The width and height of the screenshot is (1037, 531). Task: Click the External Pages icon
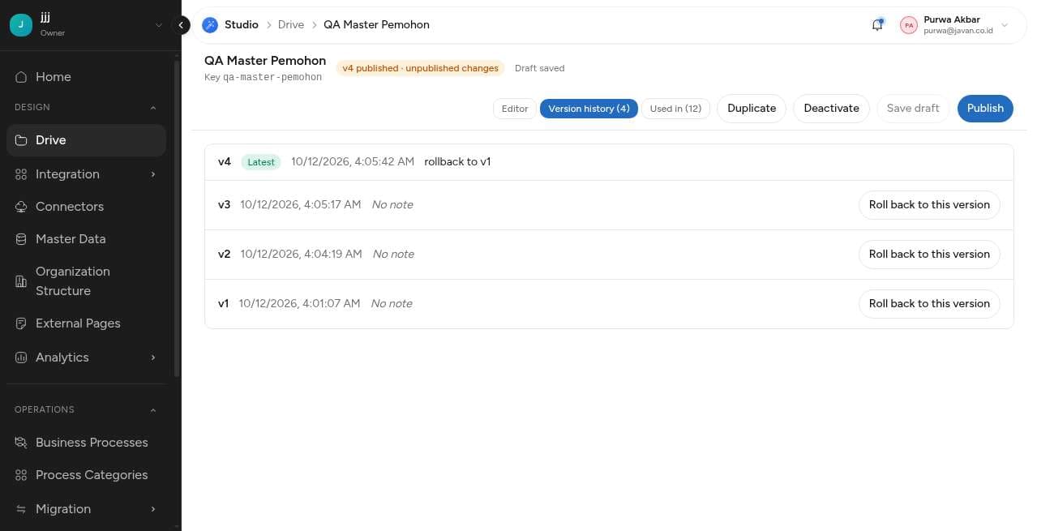coord(21,323)
